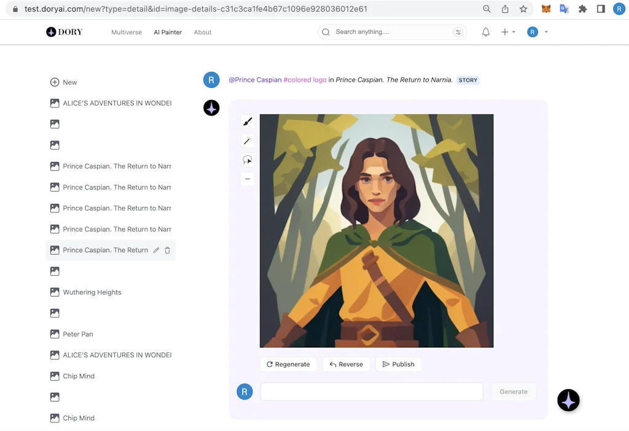Select the paintbrush tool beside the image

[248, 122]
